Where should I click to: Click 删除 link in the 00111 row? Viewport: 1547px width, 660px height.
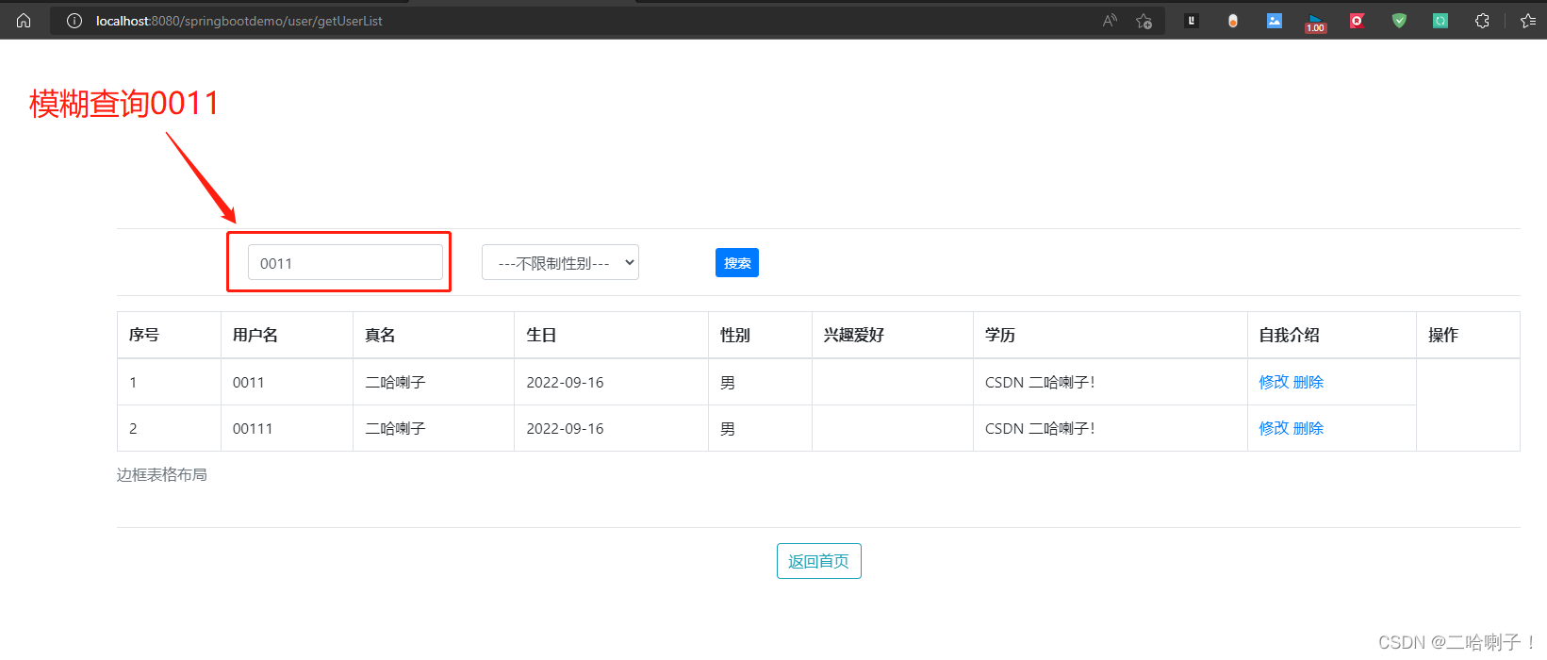(1308, 428)
